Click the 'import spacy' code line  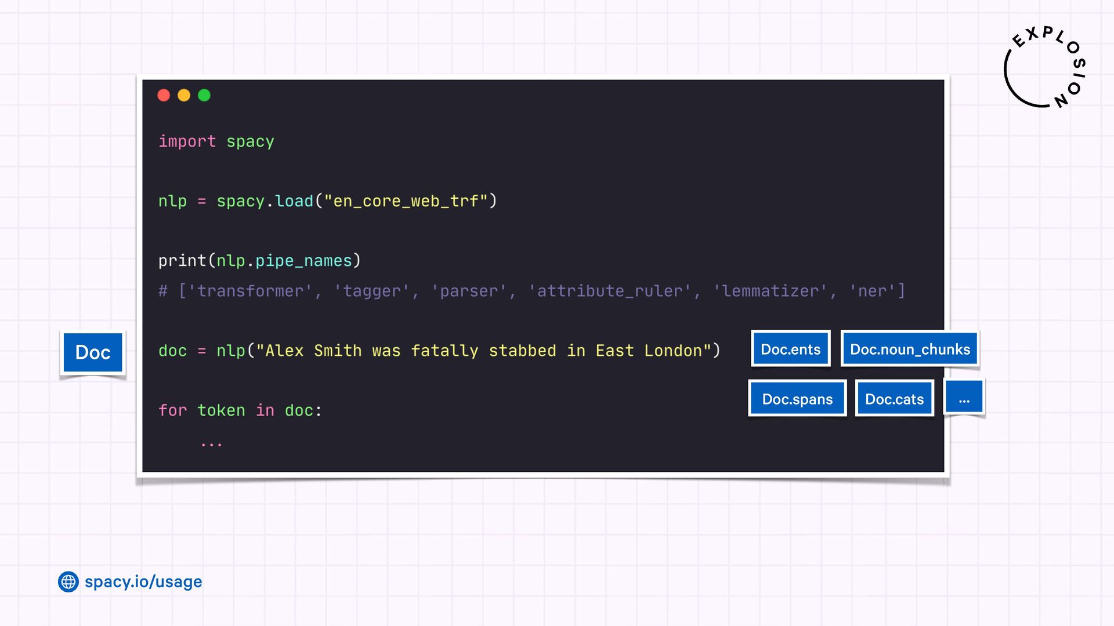pyautogui.click(x=216, y=141)
